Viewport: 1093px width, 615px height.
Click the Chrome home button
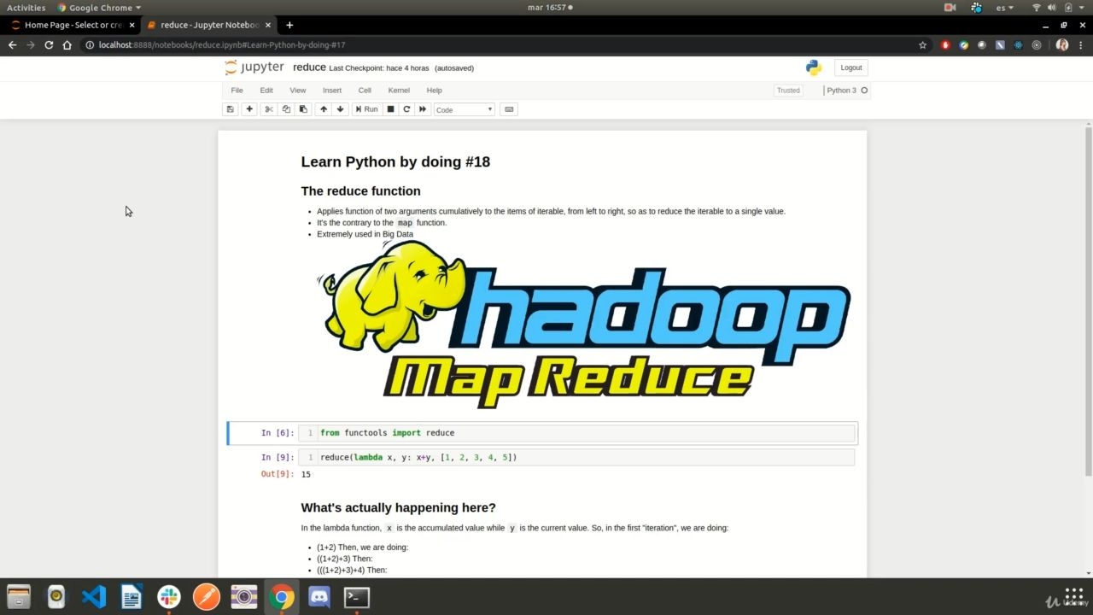click(67, 44)
